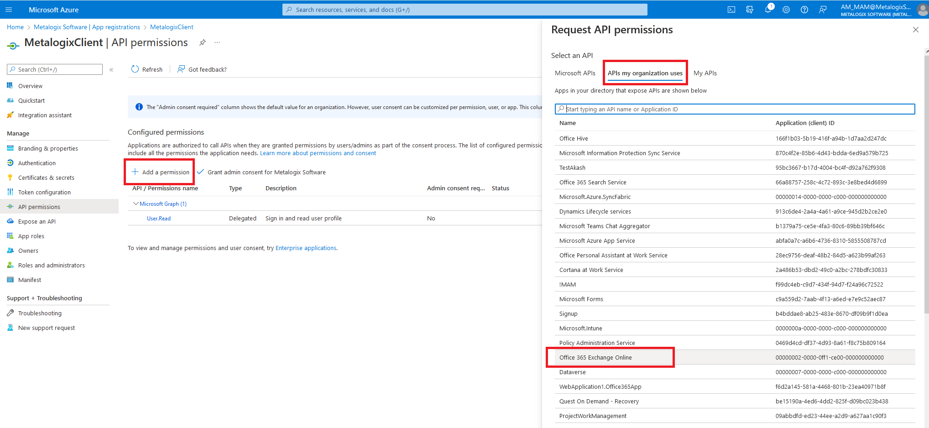
Task: Click the help question mark icon
Action: click(804, 10)
